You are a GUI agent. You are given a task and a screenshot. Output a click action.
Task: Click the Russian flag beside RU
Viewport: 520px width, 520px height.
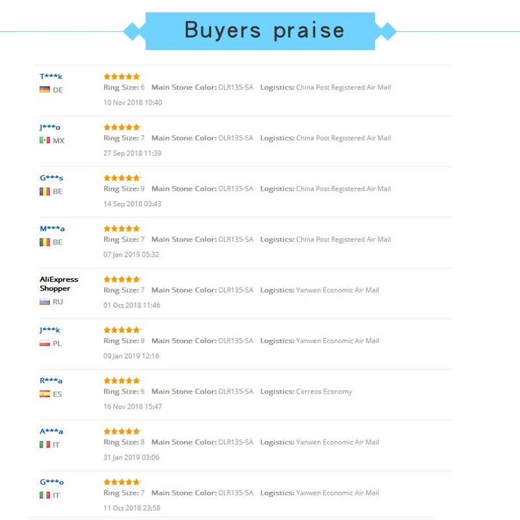click(x=45, y=302)
